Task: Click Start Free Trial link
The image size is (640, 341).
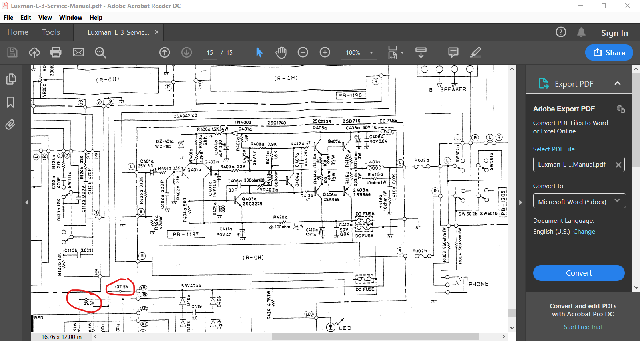Action: [582, 327]
